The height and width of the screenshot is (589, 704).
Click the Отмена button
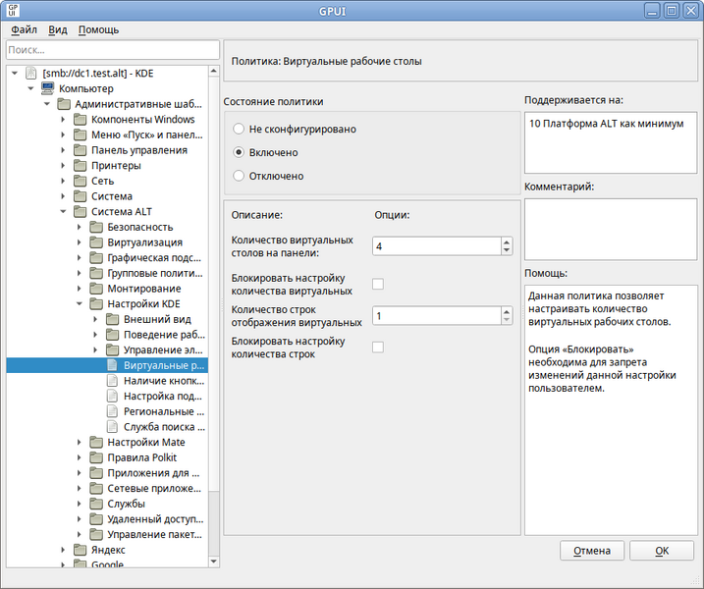(x=592, y=551)
